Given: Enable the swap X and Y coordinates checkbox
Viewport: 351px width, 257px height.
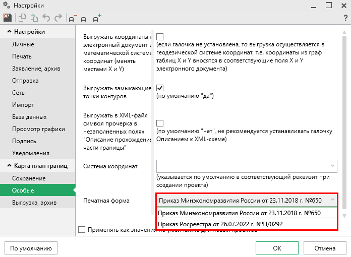Looking at the screenshot, I should click(x=160, y=37).
